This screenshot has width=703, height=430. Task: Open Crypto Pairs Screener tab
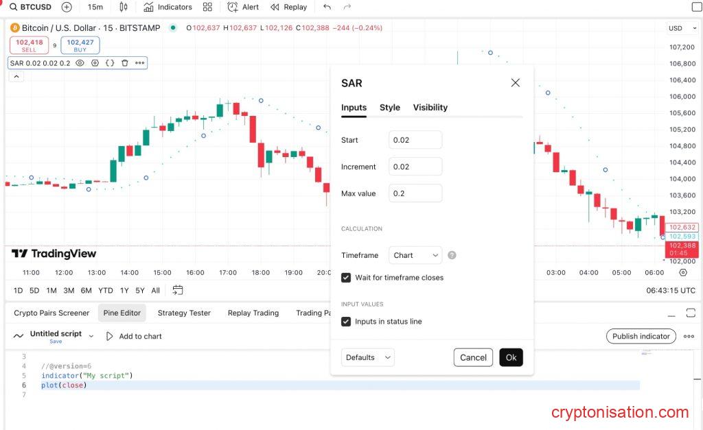(51, 313)
